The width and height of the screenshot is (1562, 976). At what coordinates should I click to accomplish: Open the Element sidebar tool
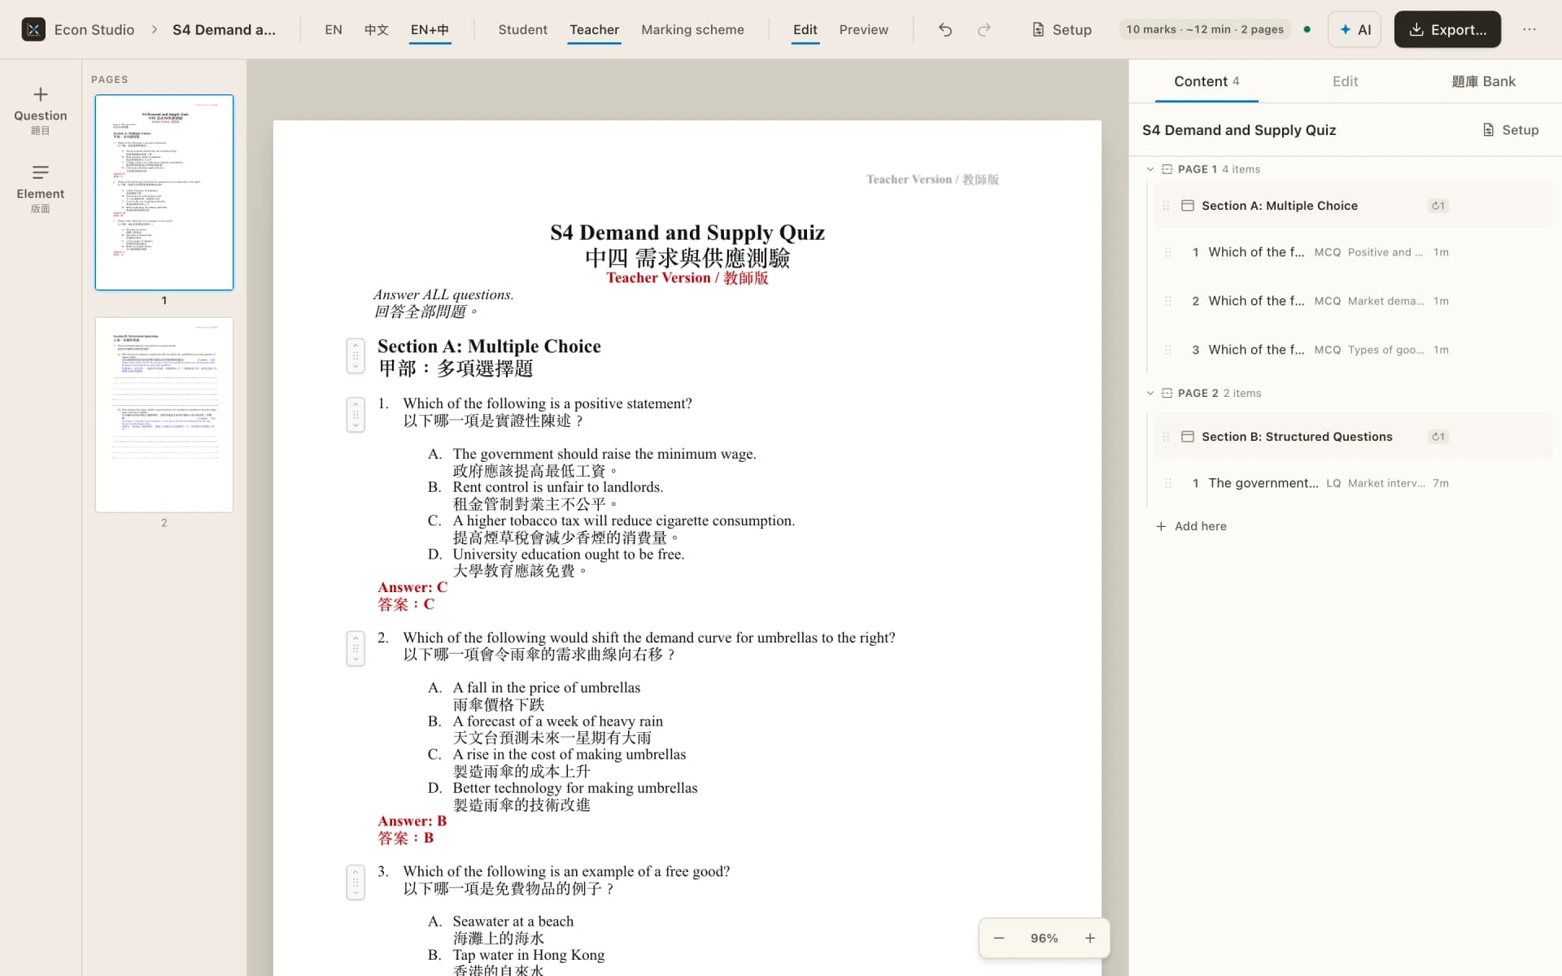click(x=40, y=189)
